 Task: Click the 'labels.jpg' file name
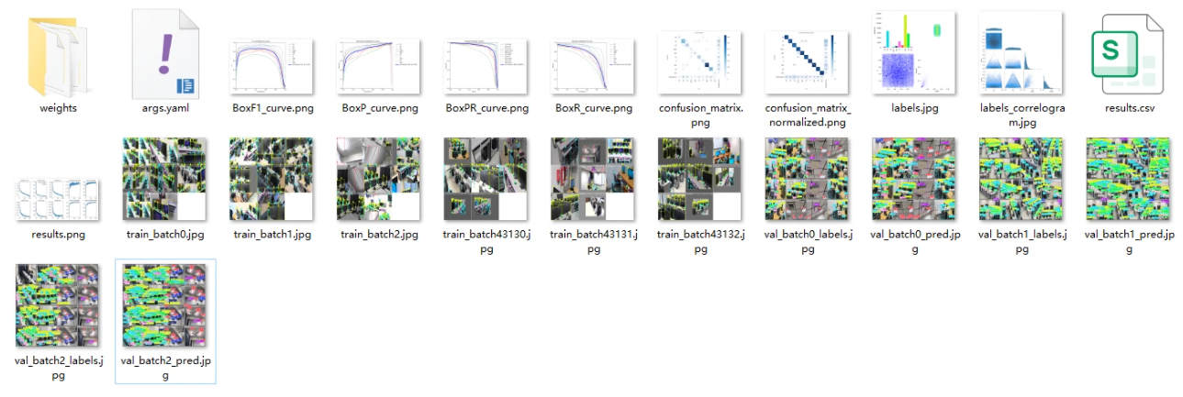[915, 108]
